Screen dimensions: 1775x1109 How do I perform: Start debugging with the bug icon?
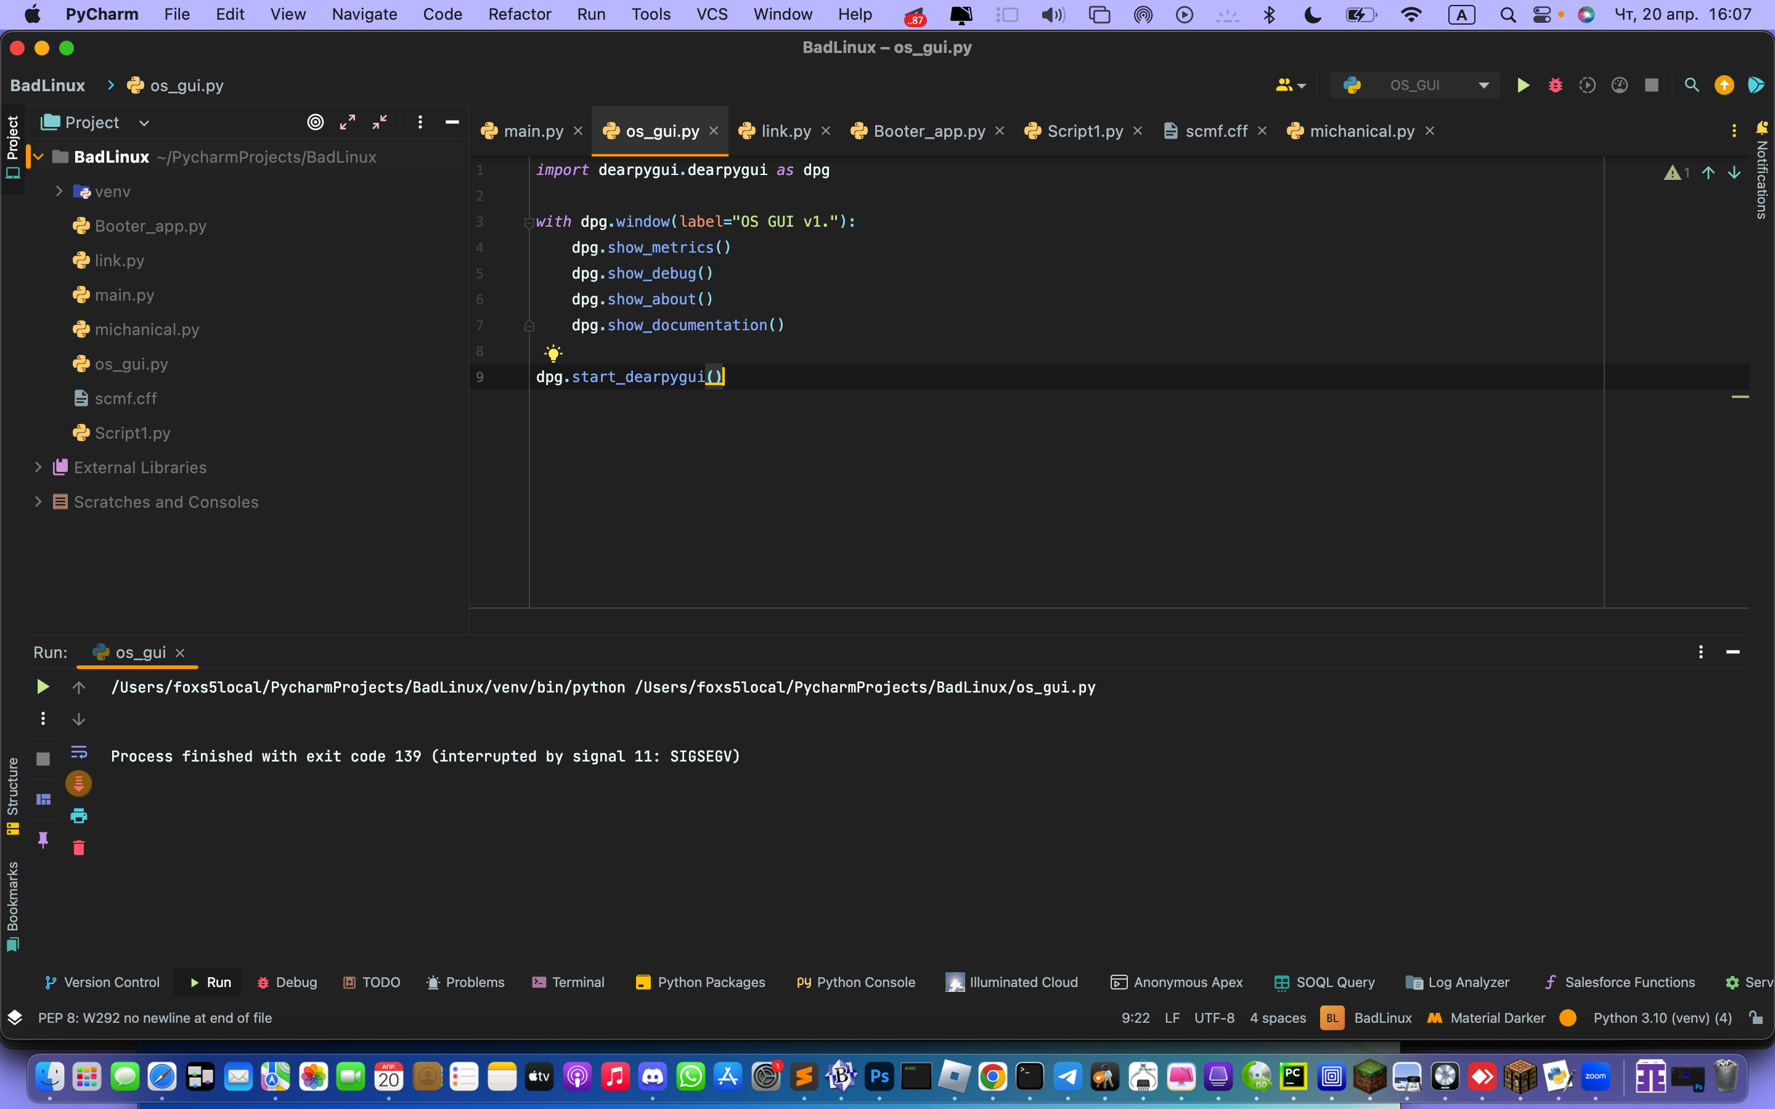1556,84
